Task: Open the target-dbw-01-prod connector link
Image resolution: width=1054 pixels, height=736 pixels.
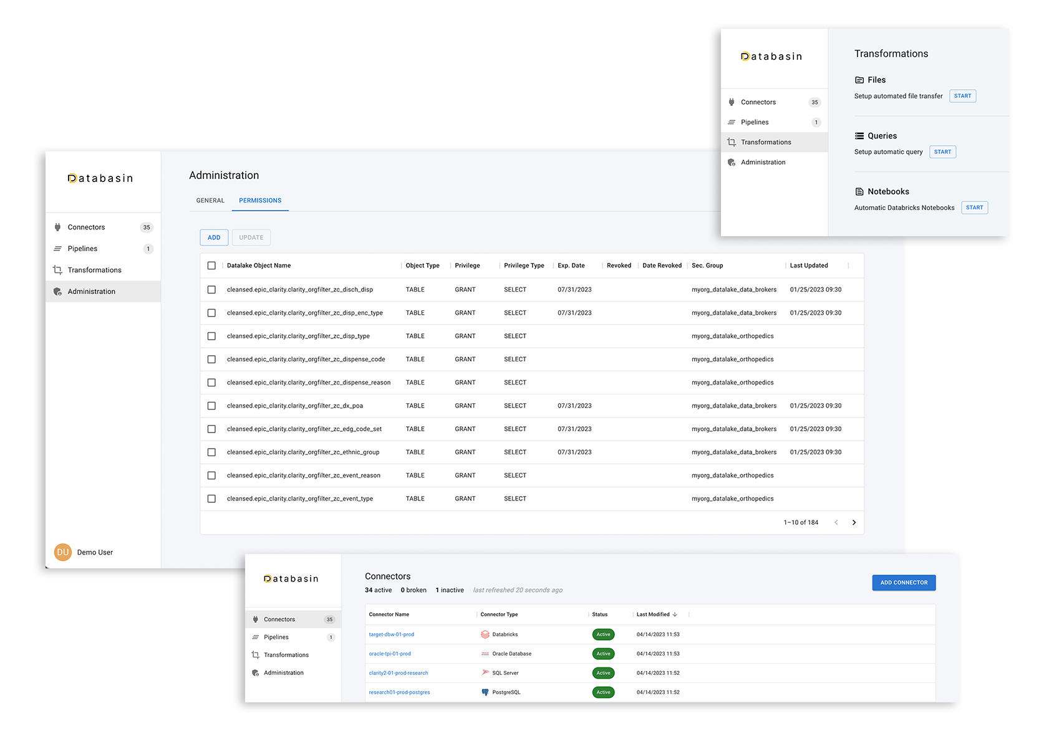Action: click(392, 634)
